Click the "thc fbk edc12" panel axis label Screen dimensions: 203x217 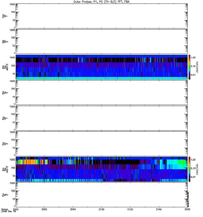tap(5, 169)
